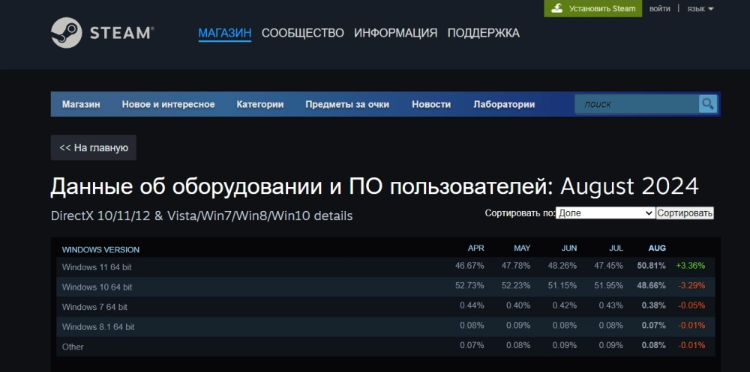Screen dimensions: 750x372
Task: Go to ИНФОРМАЦИЯ in the header
Action: pos(395,33)
